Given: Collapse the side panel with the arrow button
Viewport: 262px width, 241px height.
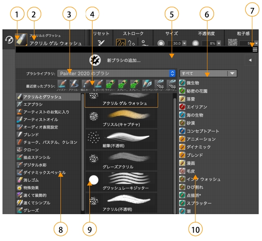Looking at the screenshot, I should click(x=250, y=60).
